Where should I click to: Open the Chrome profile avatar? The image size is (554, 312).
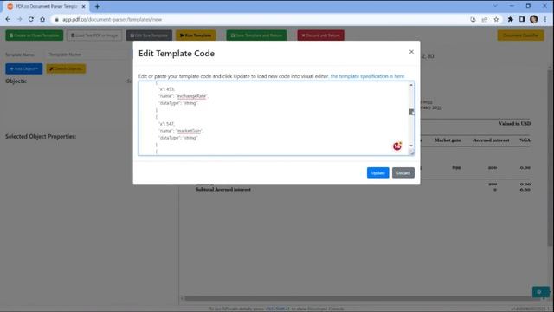point(534,19)
